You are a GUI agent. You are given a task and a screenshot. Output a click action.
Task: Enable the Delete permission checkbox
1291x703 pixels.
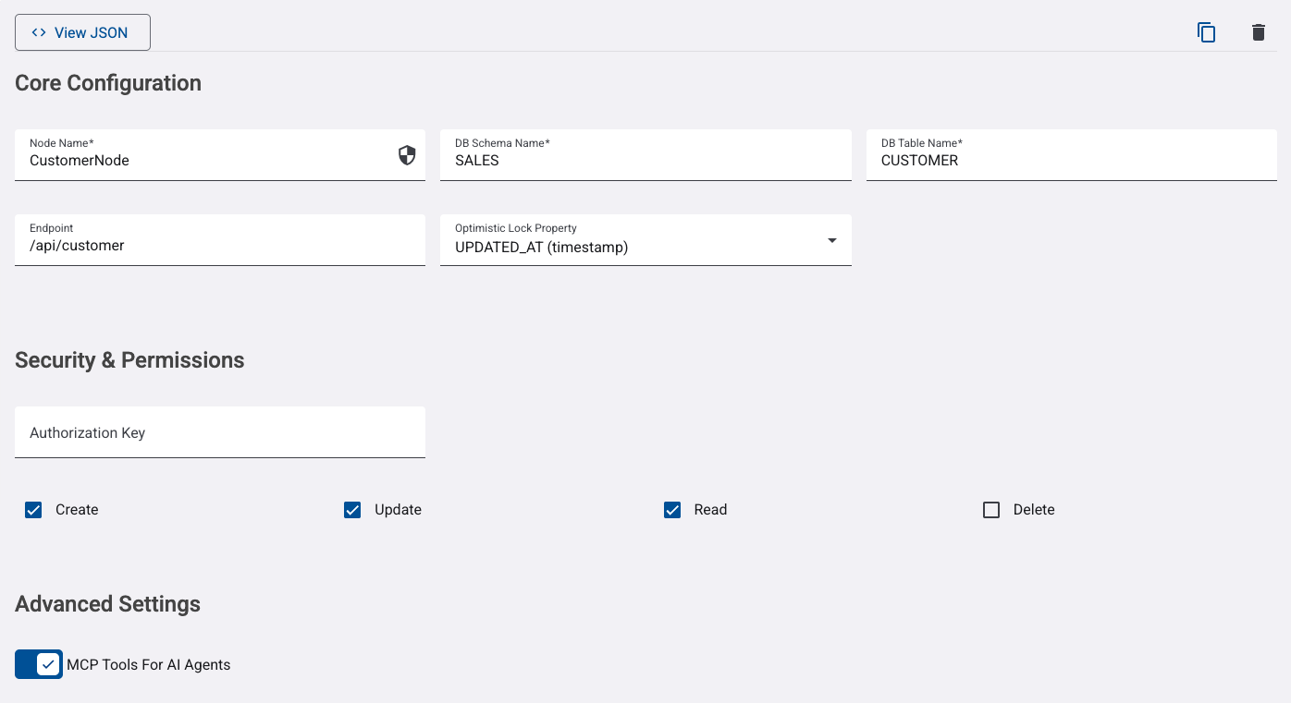991,510
